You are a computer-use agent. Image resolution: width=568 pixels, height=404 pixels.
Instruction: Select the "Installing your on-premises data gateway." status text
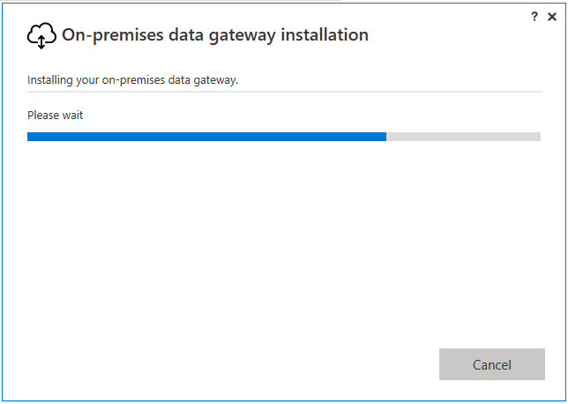click(x=133, y=80)
